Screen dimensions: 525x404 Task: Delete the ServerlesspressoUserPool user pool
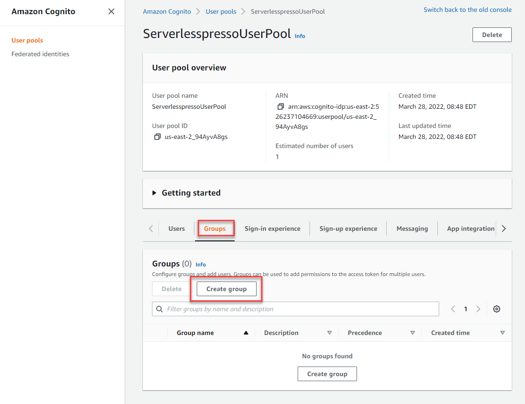tap(492, 35)
